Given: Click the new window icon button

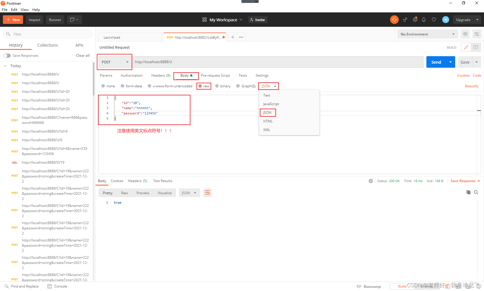Looking at the screenshot, I should (75, 20).
